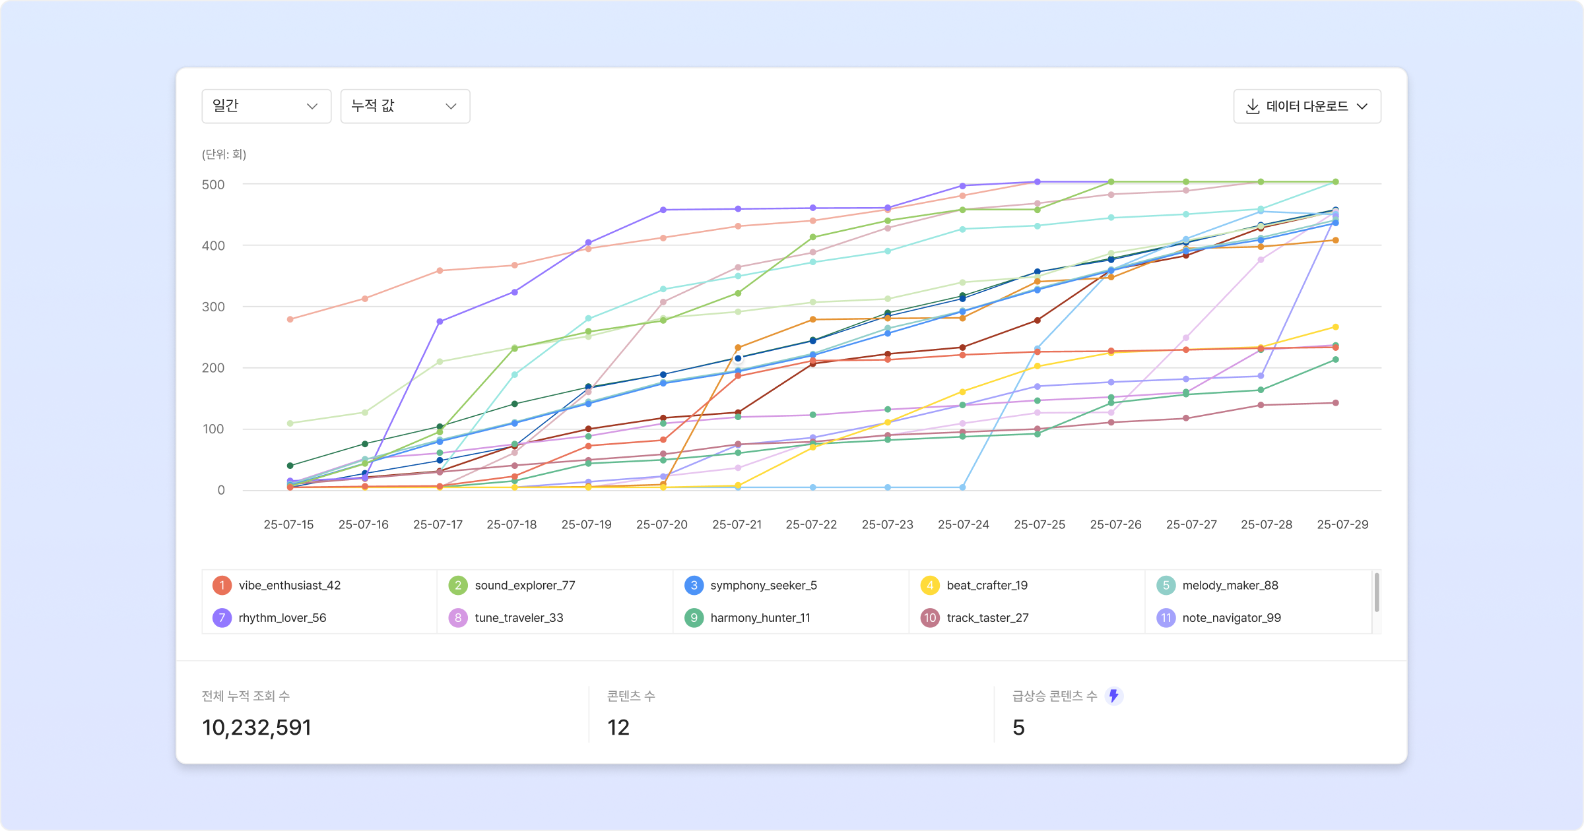This screenshot has width=1584, height=831.
Task: Click legend badge 5 for melody_maker_88
Action: tap(1166, 585)
